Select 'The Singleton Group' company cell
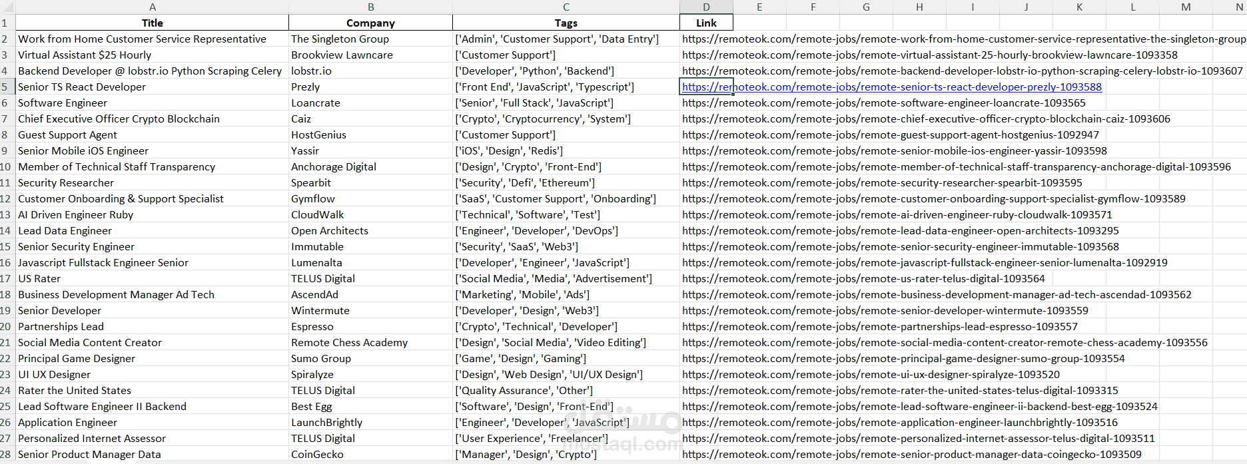Viewport: 1247px width, 464px height. point(370,39)
